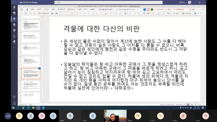The height and width of the screenshot is (122, 217).
Task: Click the increase indent icon
Action: [x=135, y=14]
